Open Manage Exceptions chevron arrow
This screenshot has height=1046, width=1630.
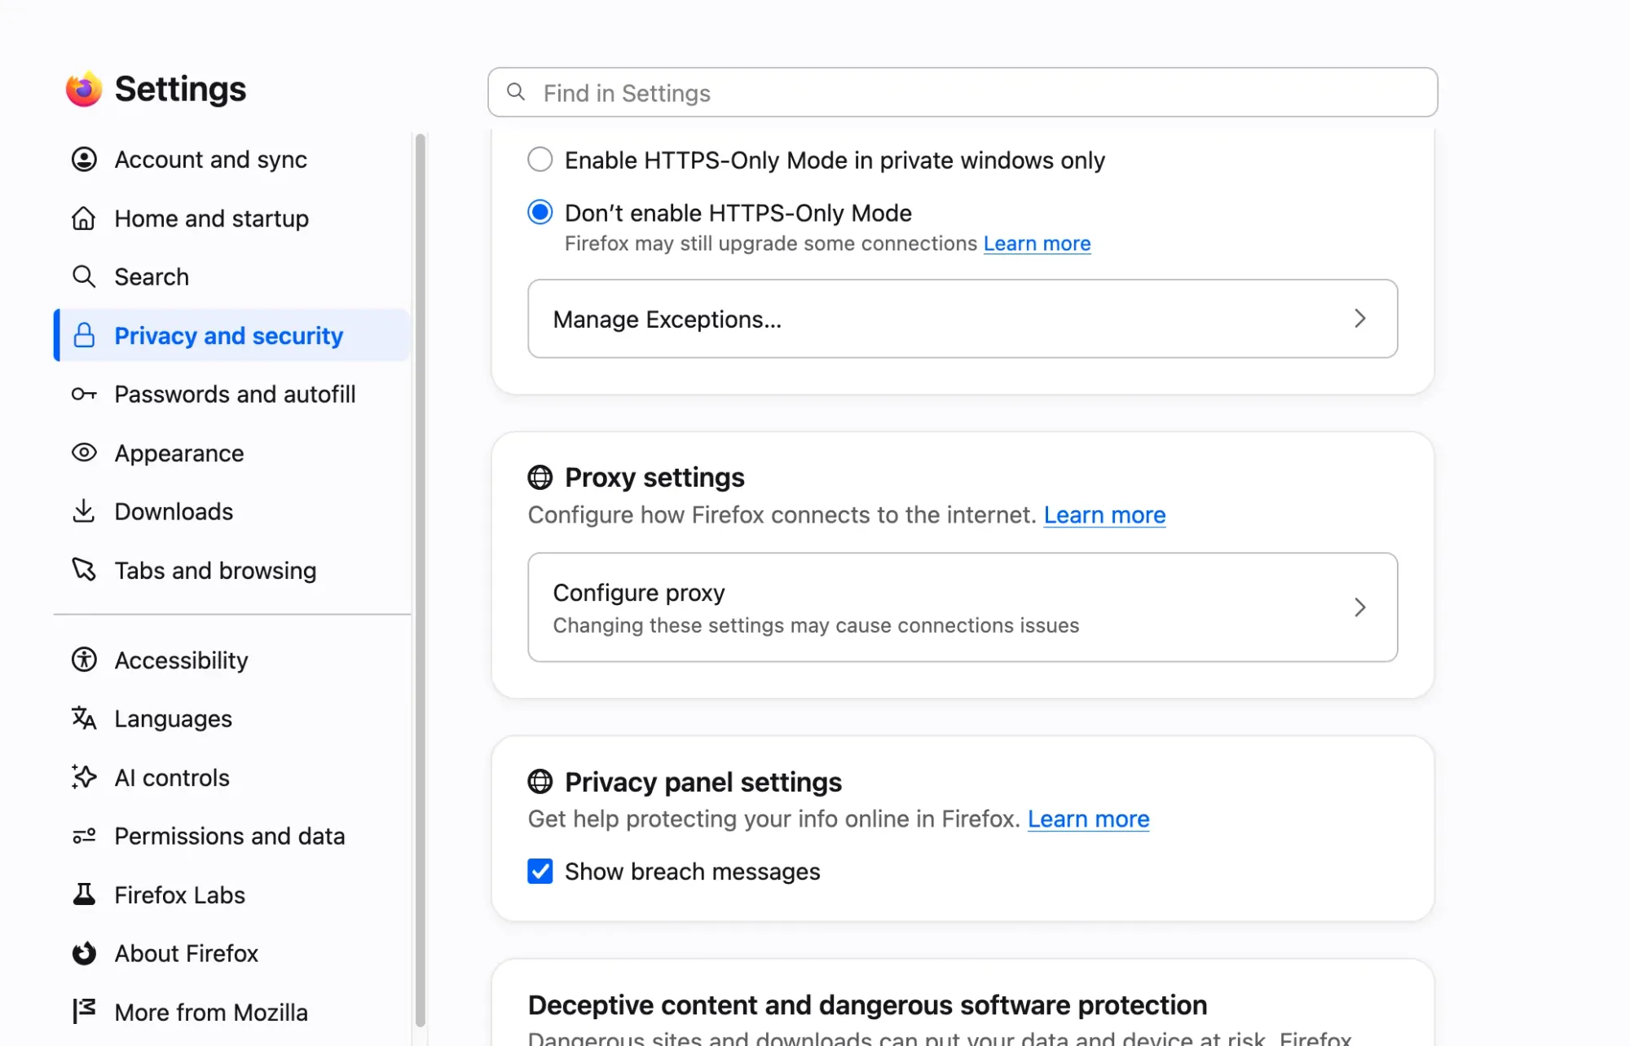pyautogui.click(x=1359, y=319)
